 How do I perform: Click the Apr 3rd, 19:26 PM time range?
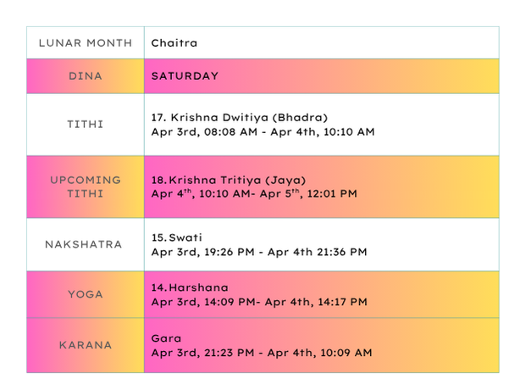[259, 252]
